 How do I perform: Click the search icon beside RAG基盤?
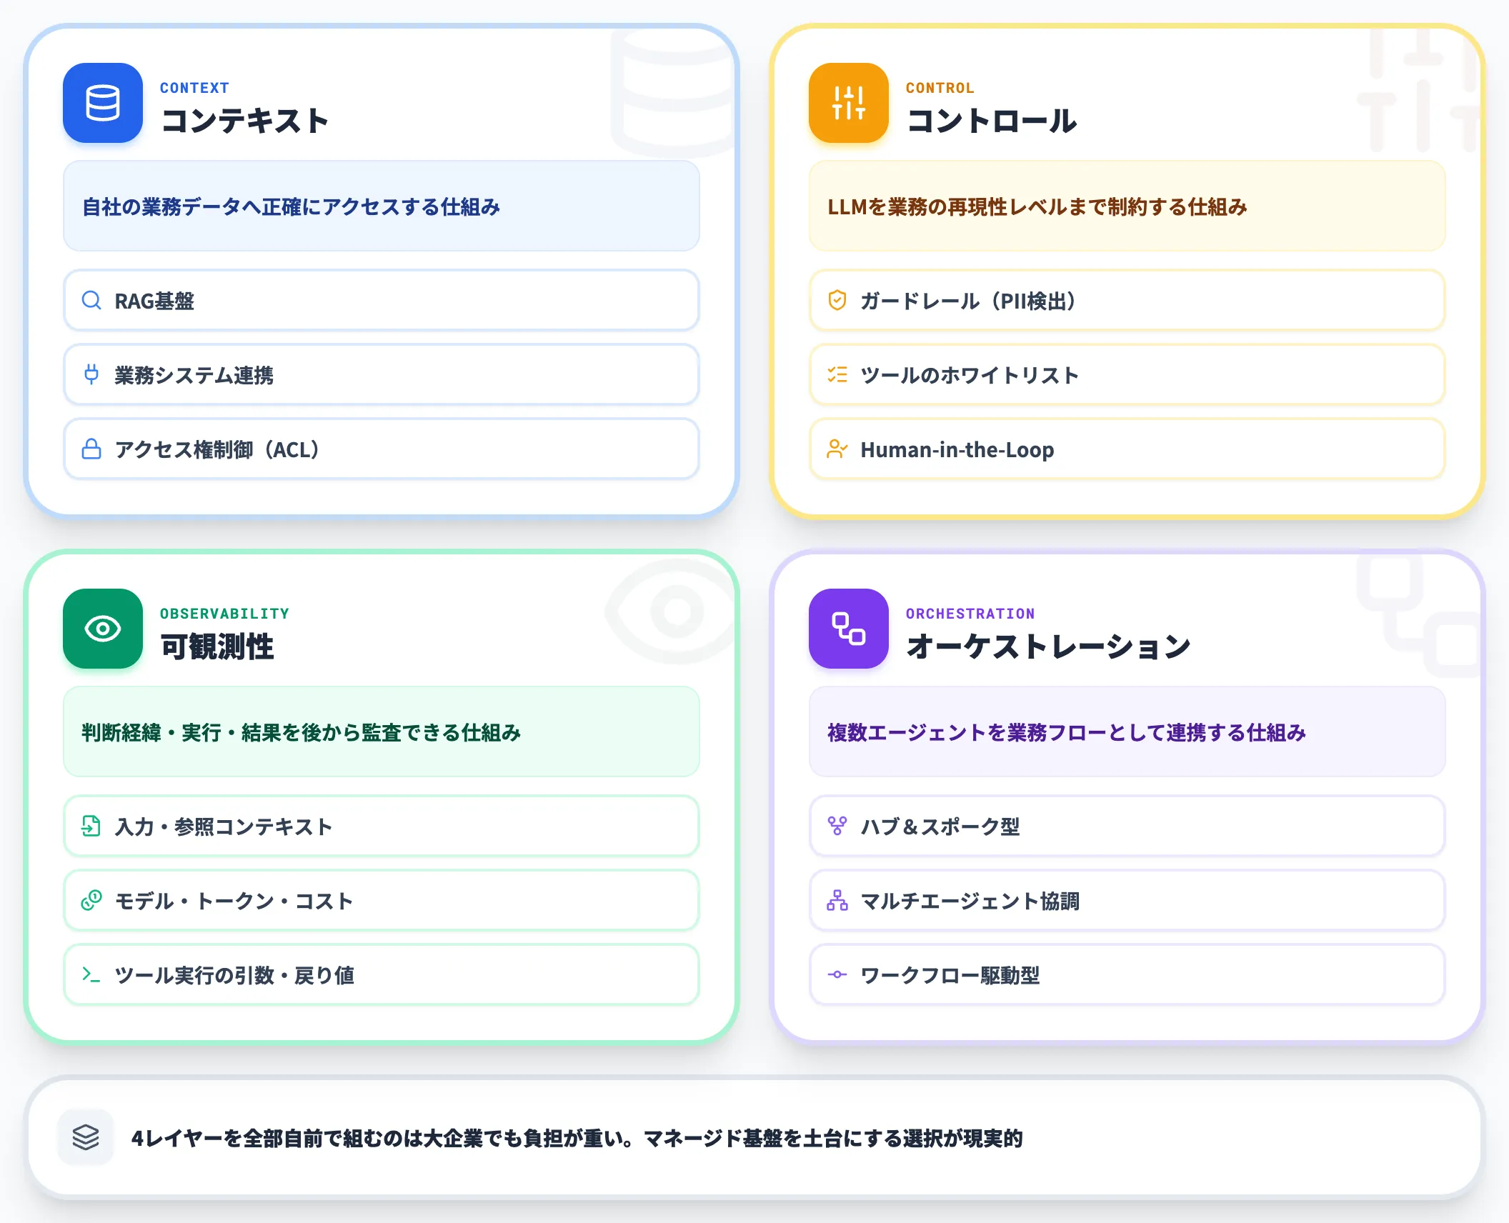[x=91, y=301]
